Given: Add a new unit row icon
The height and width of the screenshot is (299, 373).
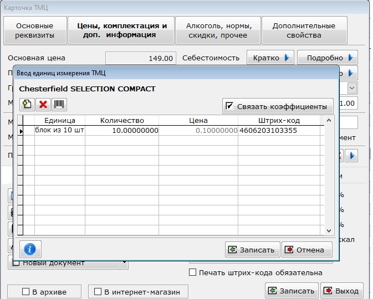Looking at the screenshot, I should click(x=27, y=104).
